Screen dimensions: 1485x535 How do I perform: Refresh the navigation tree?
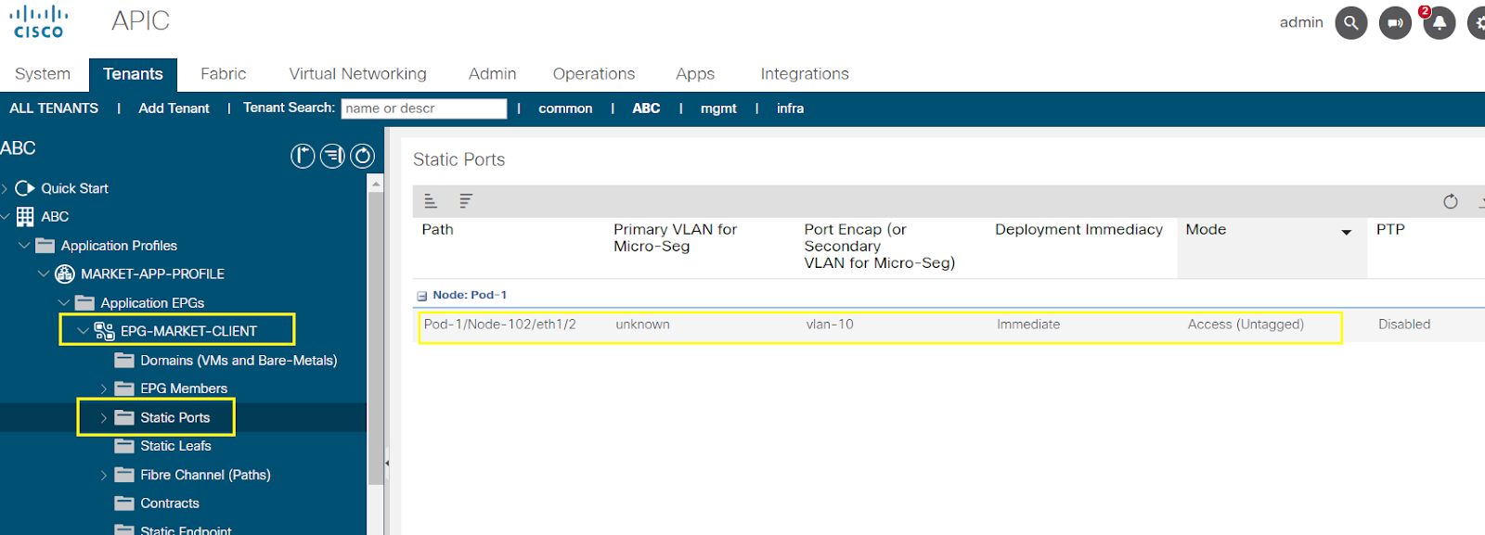coord(362,156)
